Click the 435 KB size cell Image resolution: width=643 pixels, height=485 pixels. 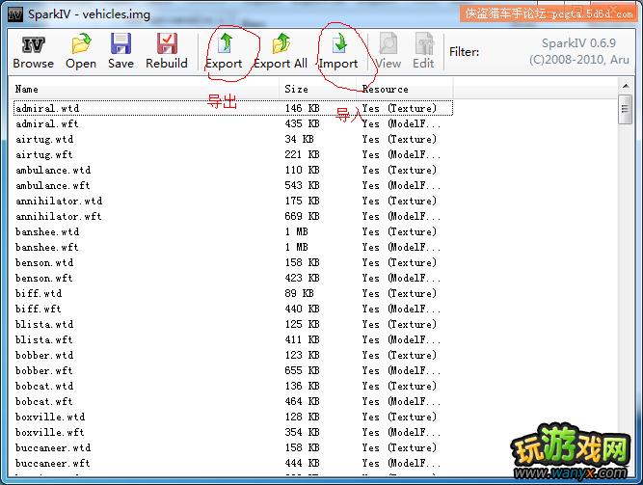coord(303,124)
